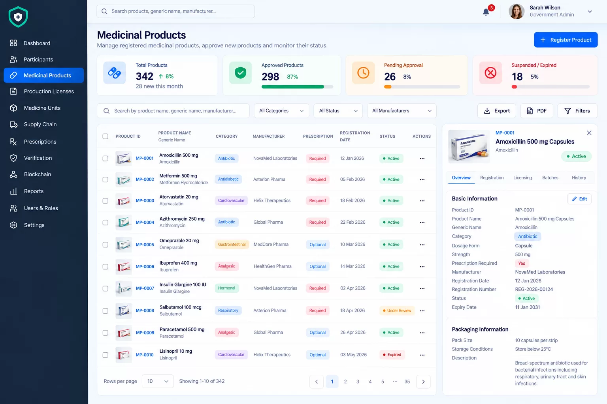This screenshot has height=404, width=607.
Task: Tick the checkbox for MP-0008 Salbutamol
Action: (106, 311)
